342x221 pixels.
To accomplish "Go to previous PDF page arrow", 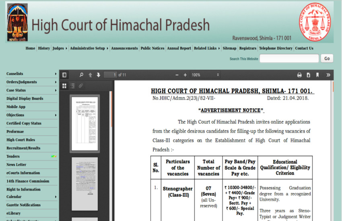I will coord(90,75).
